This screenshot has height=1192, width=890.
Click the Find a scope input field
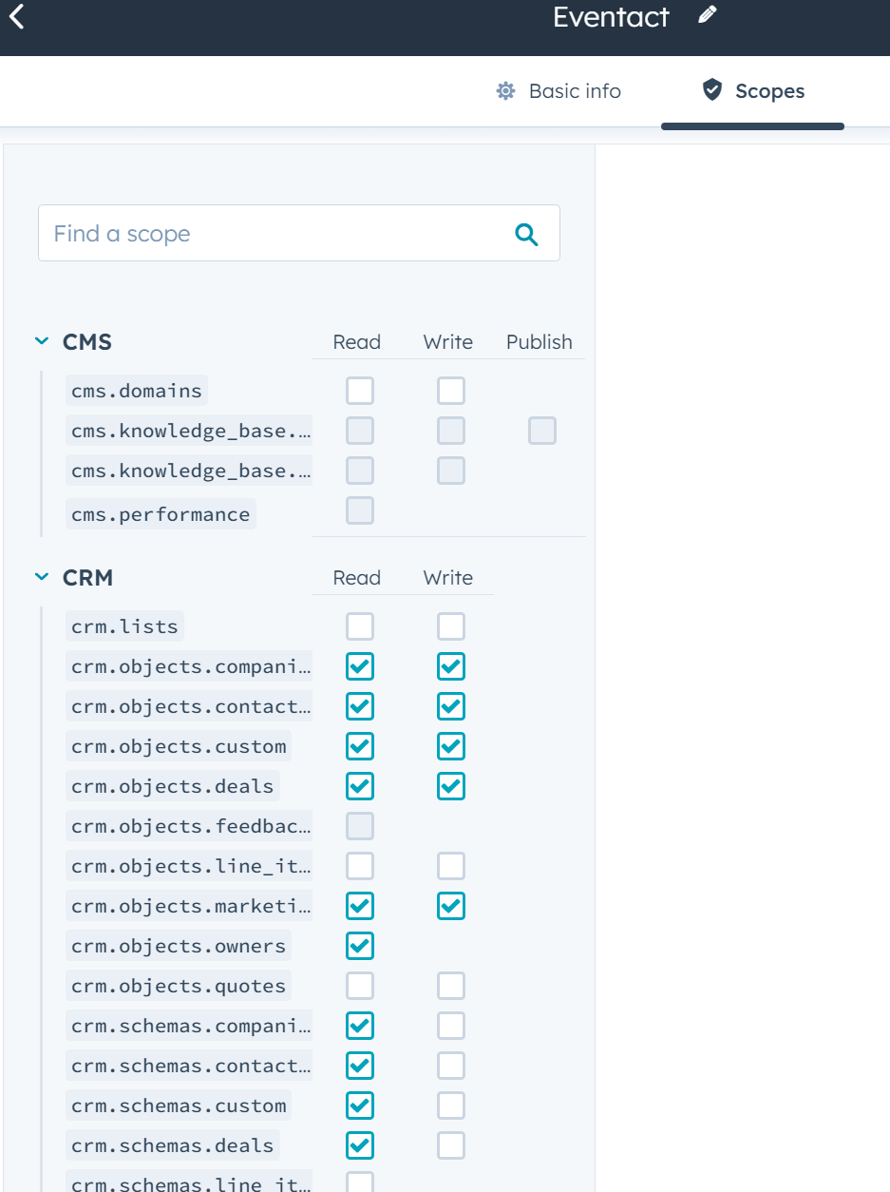pos(237,233)
